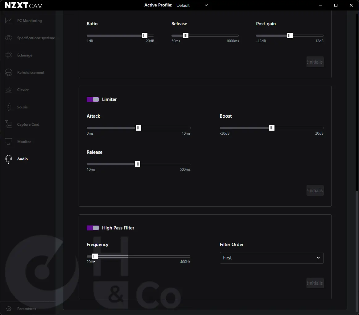Open Spécifications système page

click(36, 38)
